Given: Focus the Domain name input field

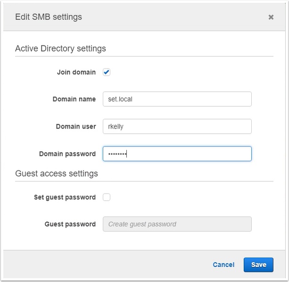Looking at the screenshot, I should coord(177,99).
